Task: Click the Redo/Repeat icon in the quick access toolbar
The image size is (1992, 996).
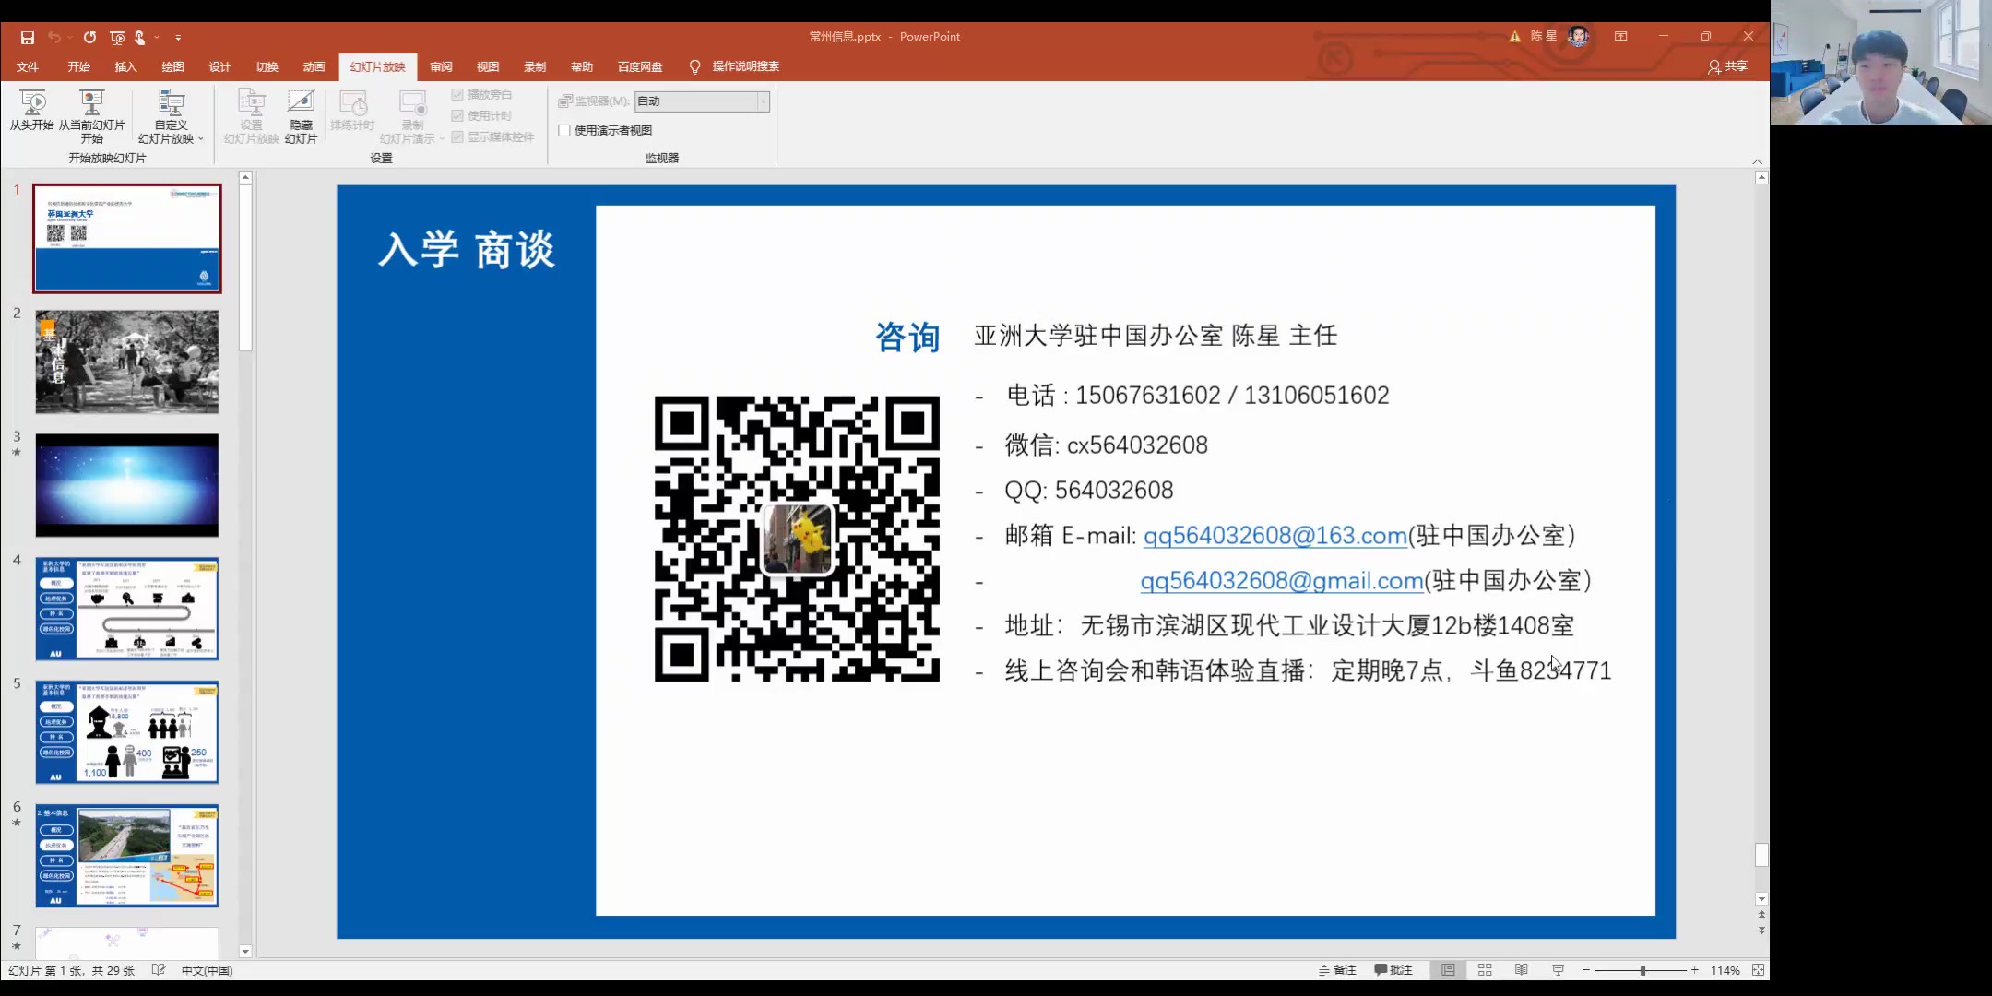Action: point(89,38)
